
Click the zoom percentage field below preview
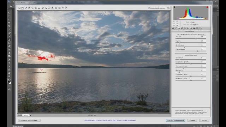26,115
